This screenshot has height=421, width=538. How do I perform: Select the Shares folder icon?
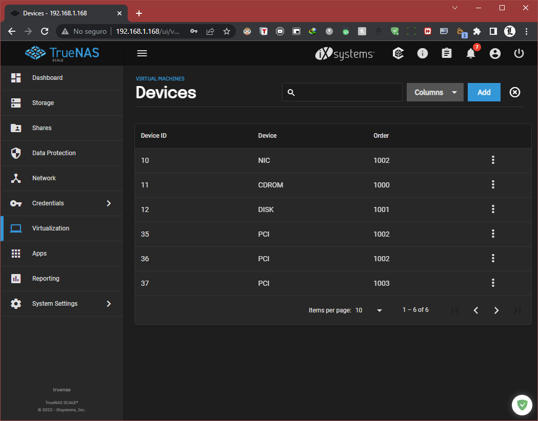(16, 128)
